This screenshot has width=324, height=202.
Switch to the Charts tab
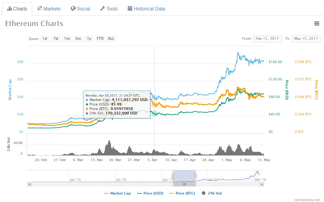click(x=17, y=9)
